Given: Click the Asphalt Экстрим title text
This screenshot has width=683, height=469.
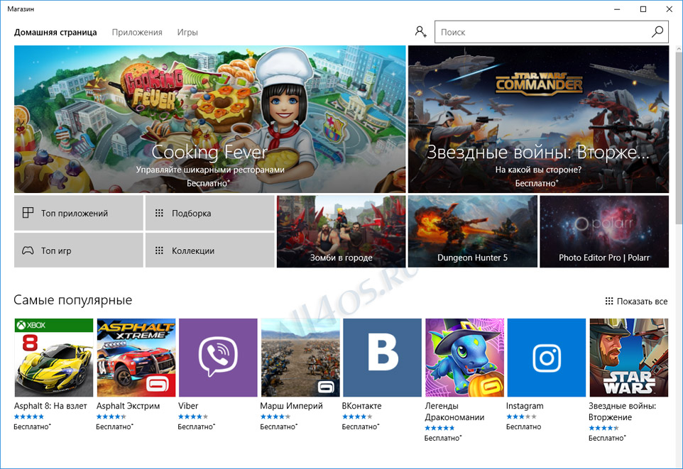Looking at the screenshot, I should click(x=128, y=405).
